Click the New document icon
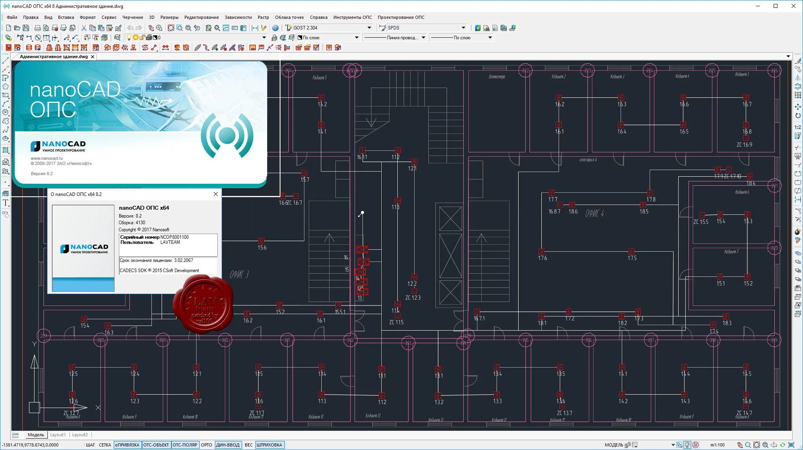The image size is (803, 450). click(x=9, y=28)
